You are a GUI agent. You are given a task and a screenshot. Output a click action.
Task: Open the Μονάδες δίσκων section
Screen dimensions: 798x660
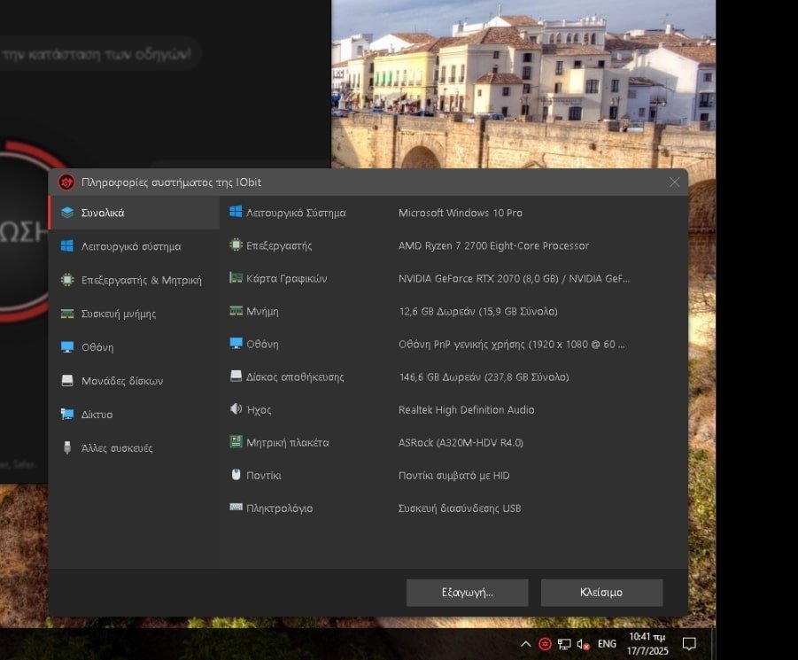tap(135, 381)
